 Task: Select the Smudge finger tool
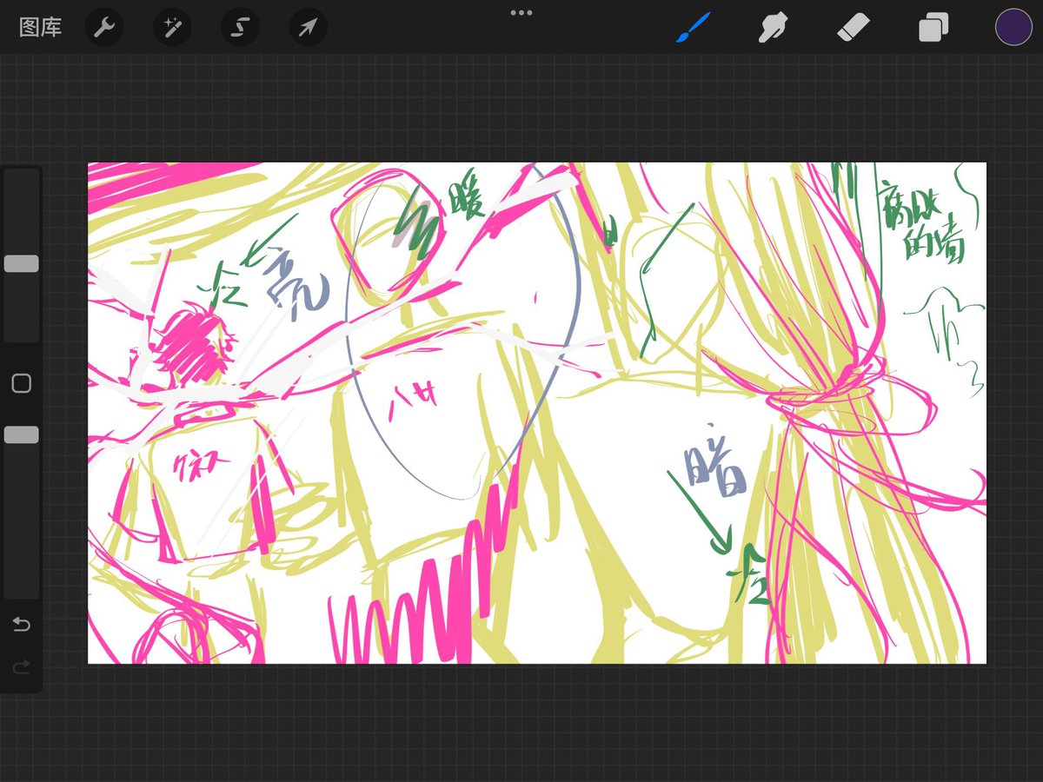tap(773, 27)
